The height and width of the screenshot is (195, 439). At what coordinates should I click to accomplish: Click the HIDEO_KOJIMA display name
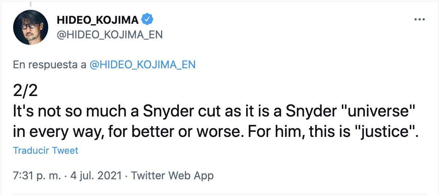(98, 20)
